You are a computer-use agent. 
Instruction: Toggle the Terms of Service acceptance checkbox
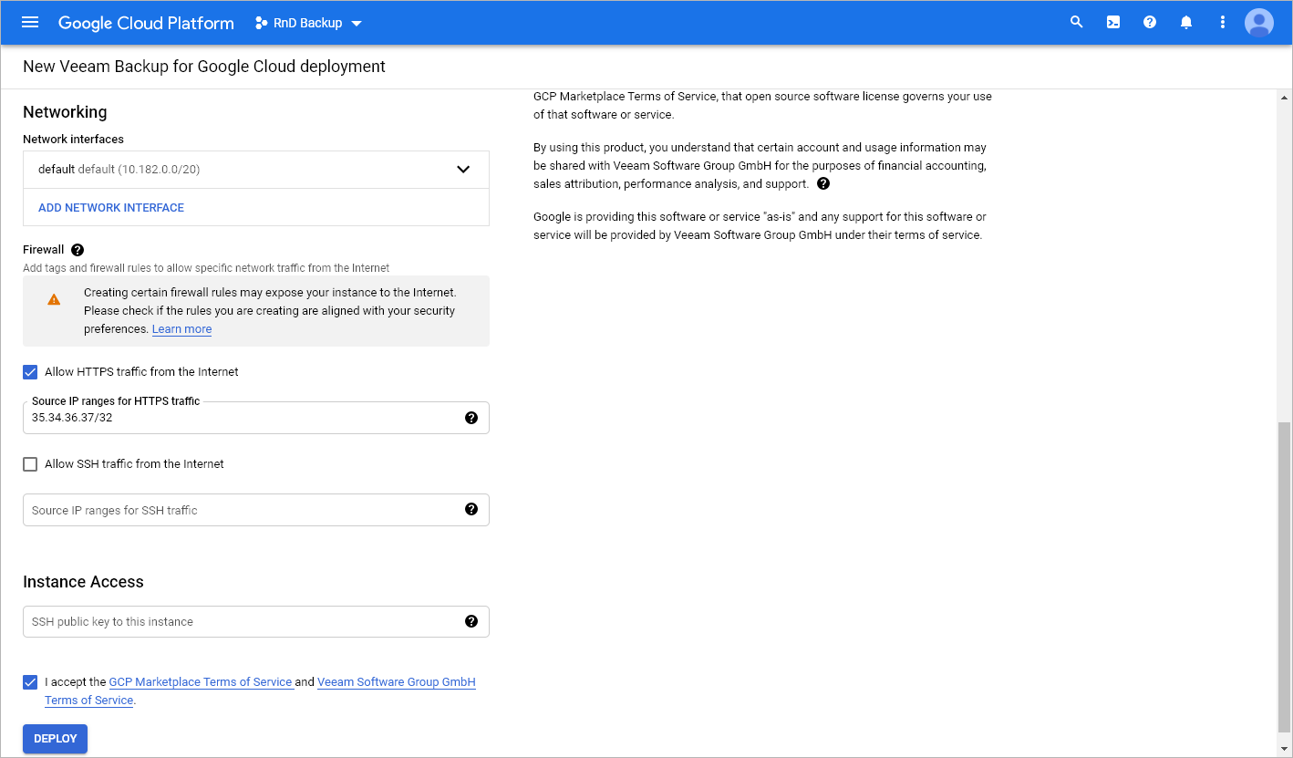(30, 682)
